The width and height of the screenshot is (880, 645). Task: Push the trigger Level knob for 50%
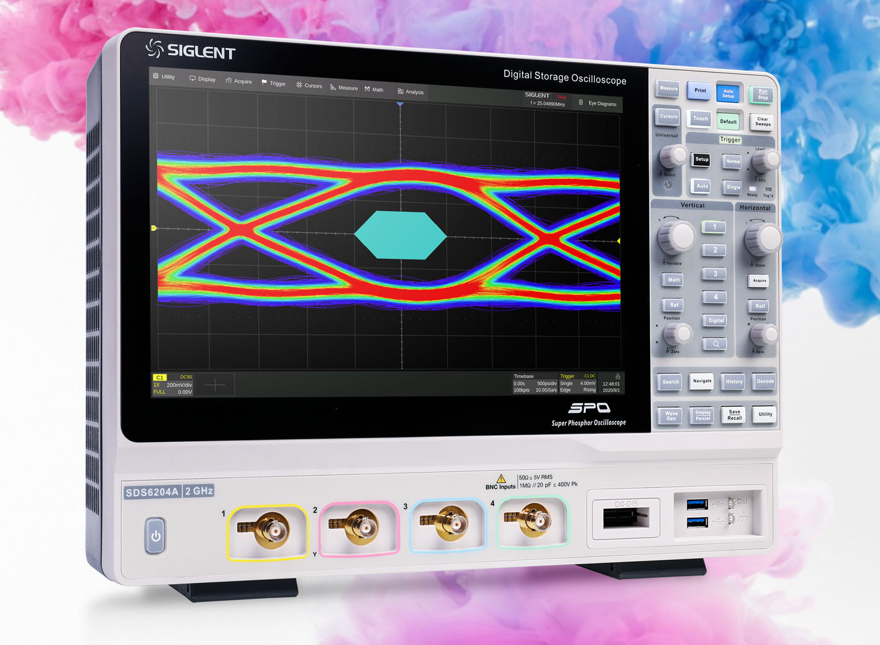coord(766,161)
